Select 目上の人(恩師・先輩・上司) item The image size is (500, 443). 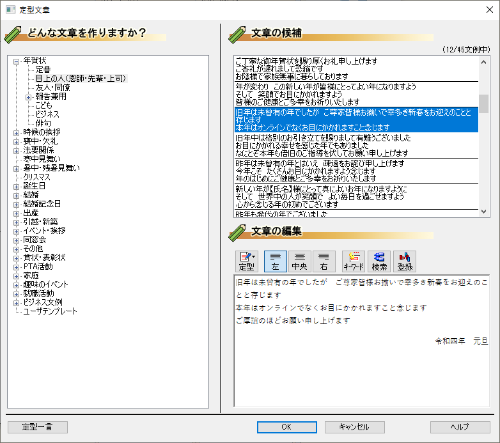pyautogui.click(x=81, y=79)
